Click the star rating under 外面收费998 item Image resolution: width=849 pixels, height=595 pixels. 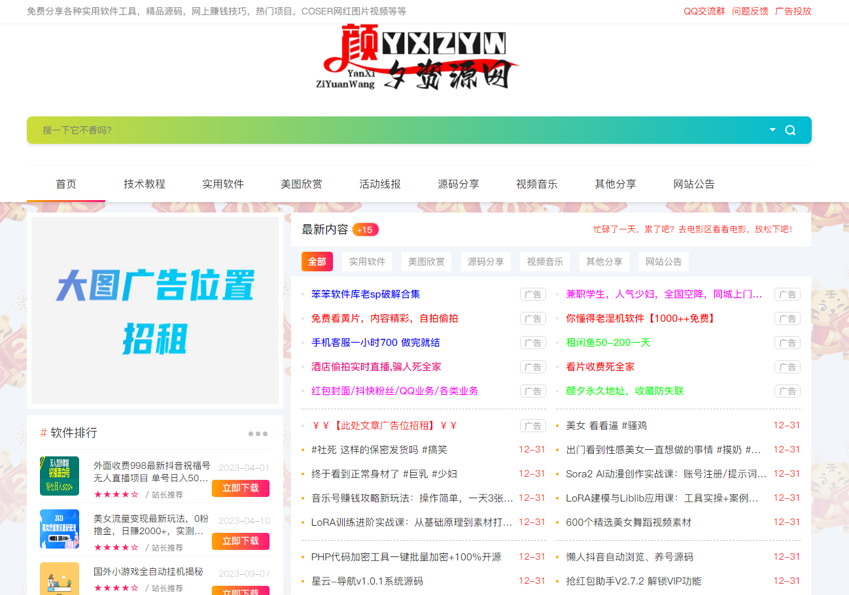[x=116, y=494]
